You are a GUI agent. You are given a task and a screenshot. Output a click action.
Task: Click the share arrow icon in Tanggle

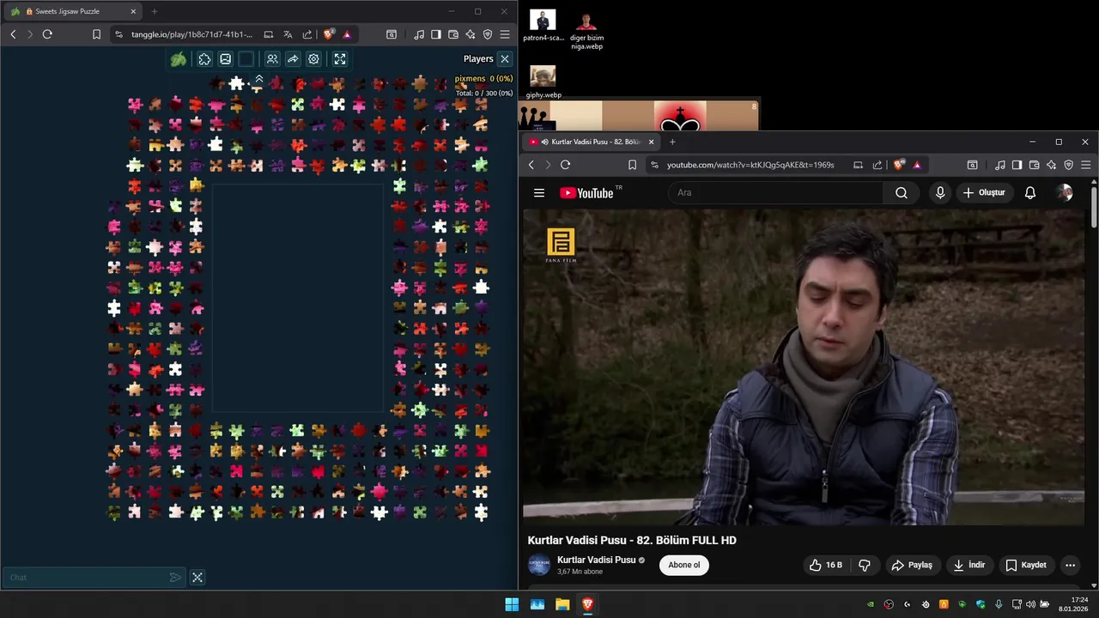(293, 59)
